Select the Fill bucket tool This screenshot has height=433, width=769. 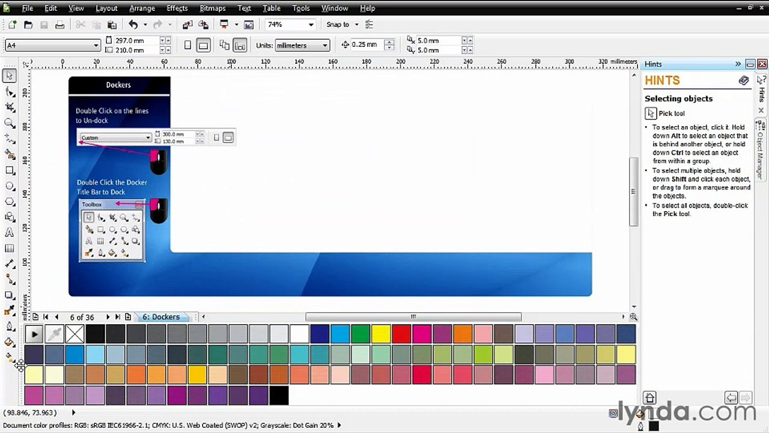[x=10, y=342]
